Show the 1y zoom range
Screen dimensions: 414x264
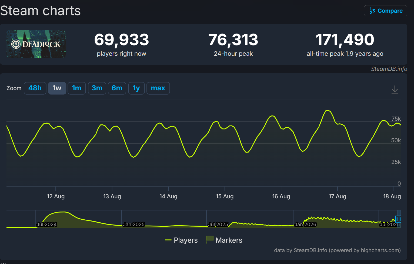tap(136, 88)
